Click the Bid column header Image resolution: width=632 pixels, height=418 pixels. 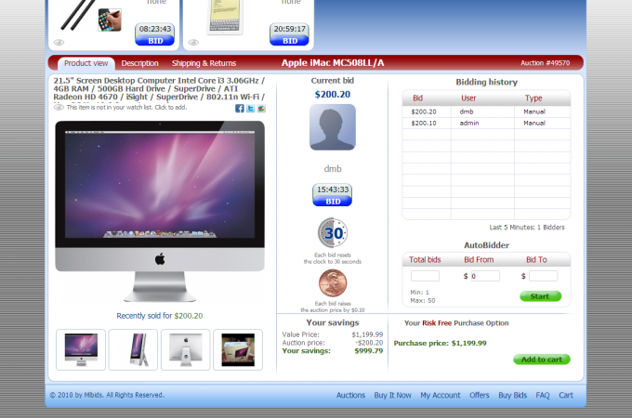(417, 98)
